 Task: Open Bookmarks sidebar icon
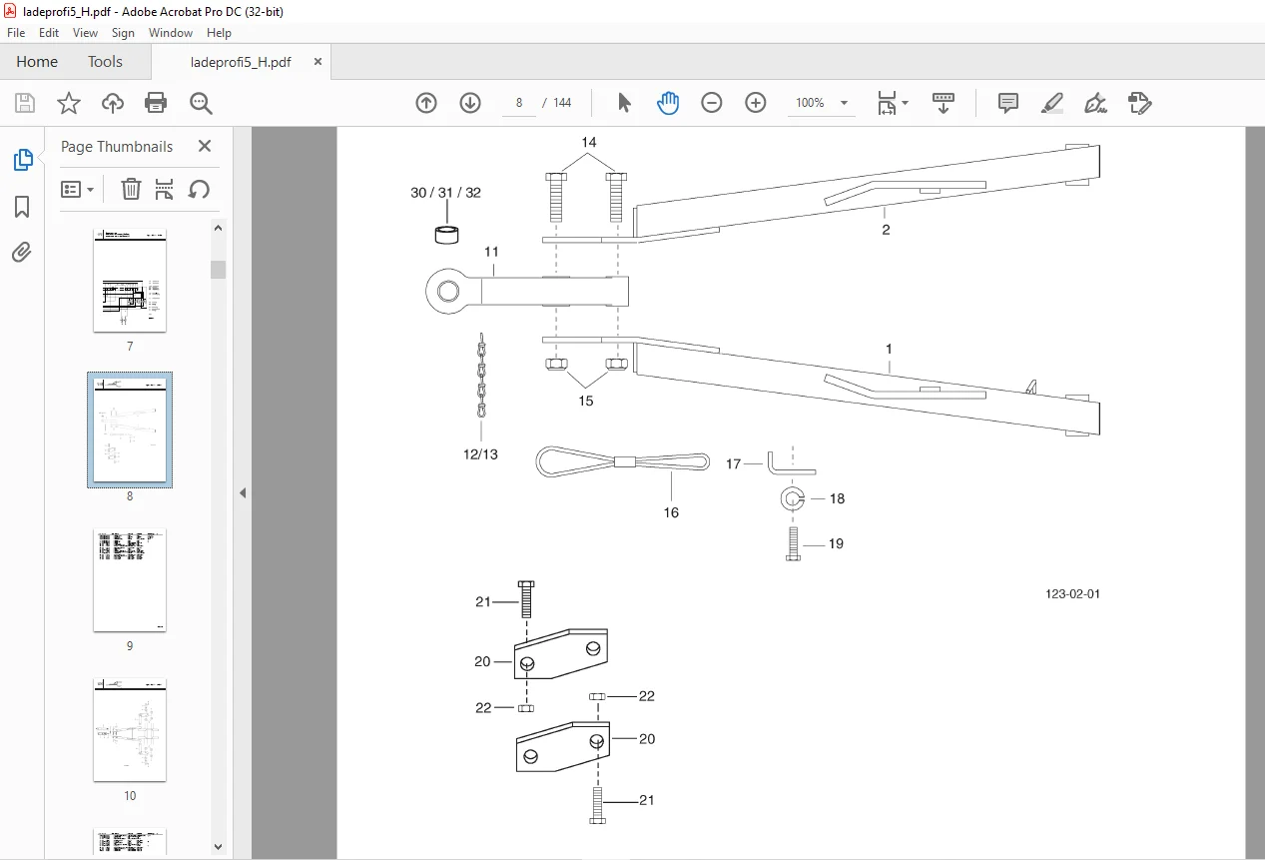22,207
